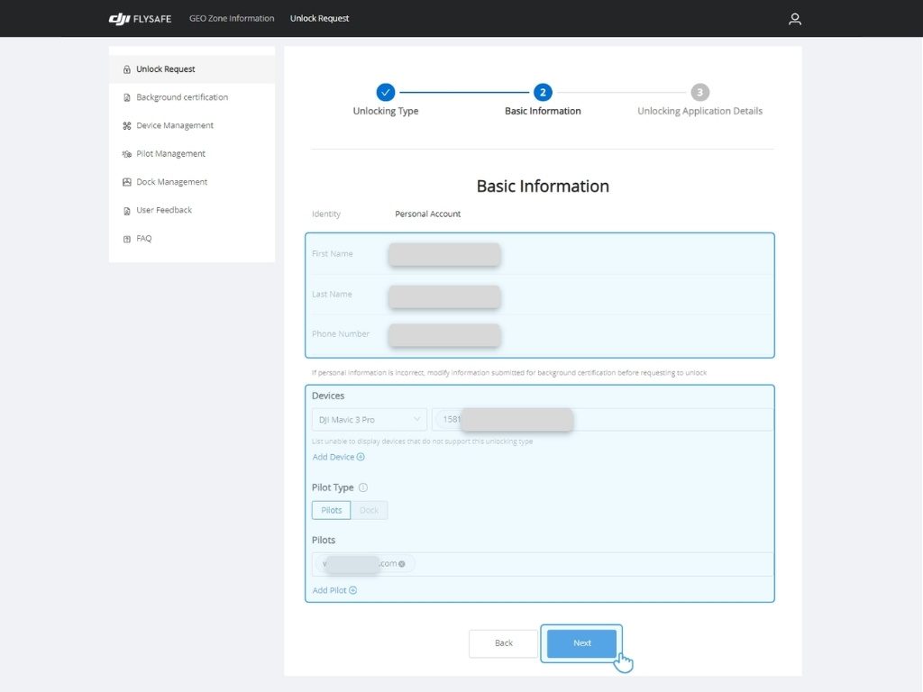
Task: Select the Pilots pilot type option
Action: 332,510
